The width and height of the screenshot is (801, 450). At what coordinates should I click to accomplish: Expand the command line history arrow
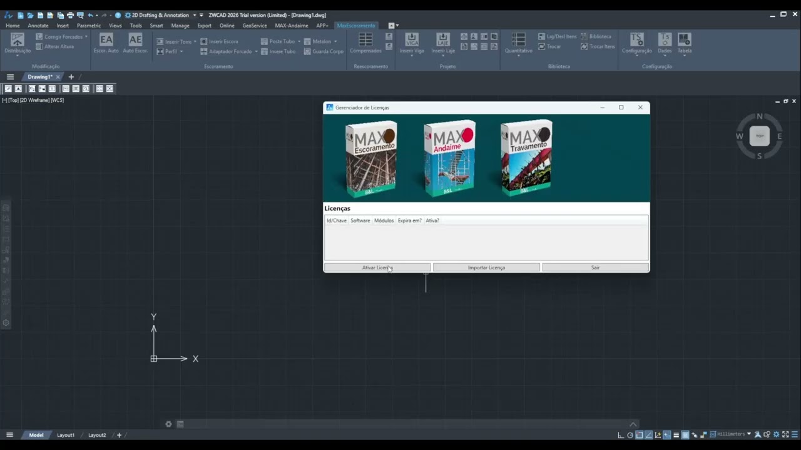[x=633, y=424]
